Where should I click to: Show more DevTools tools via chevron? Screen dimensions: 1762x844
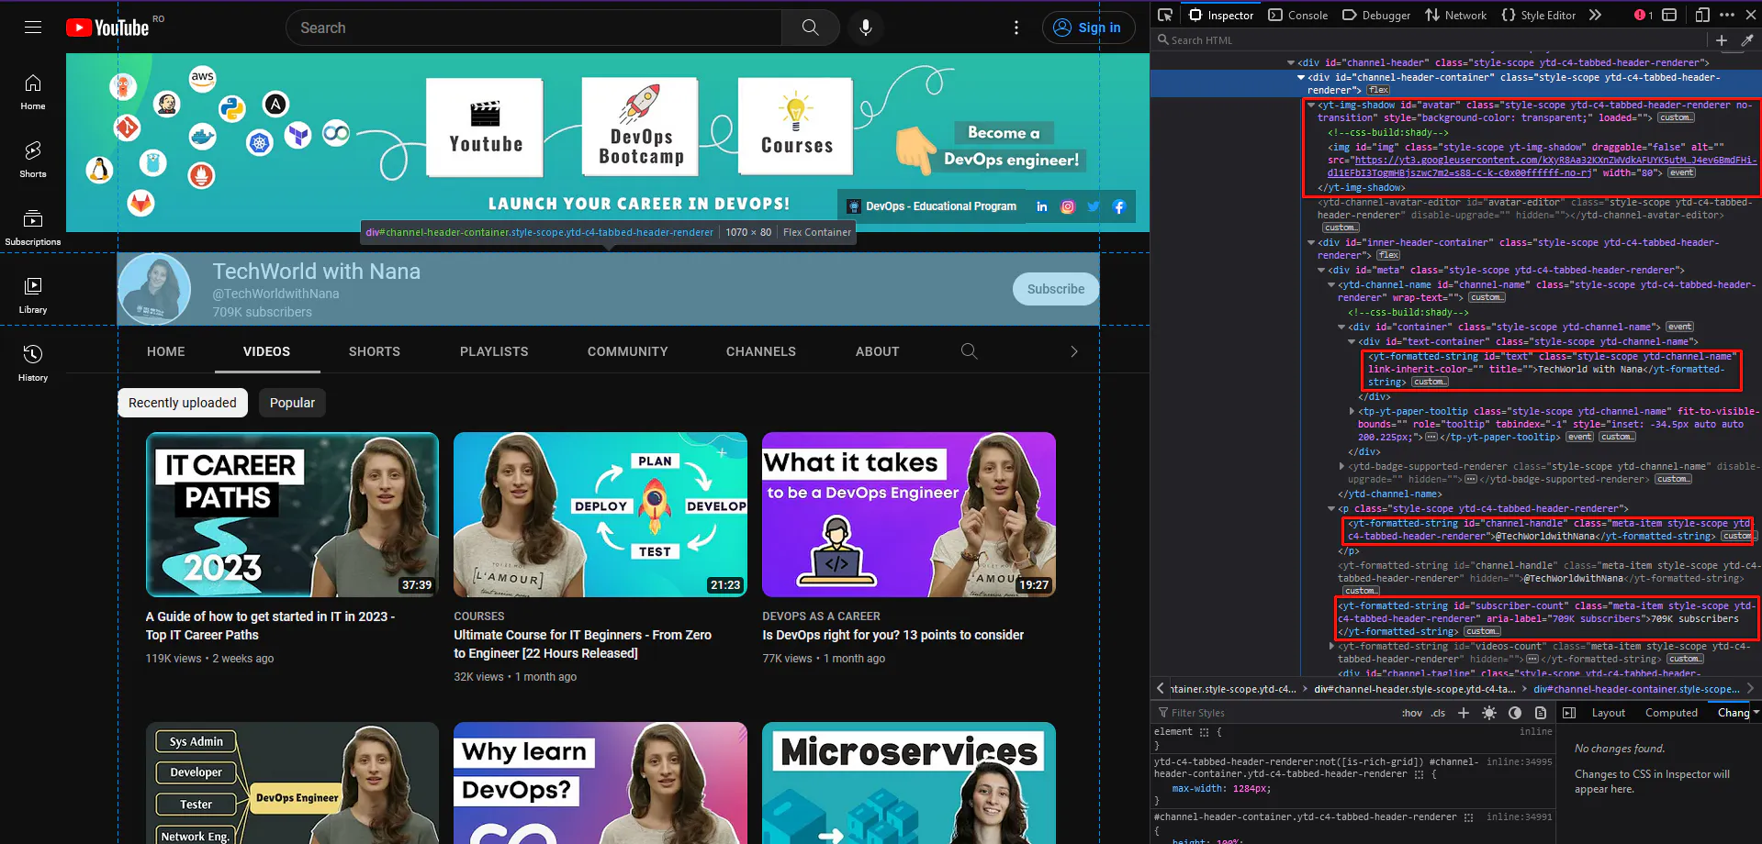point(1595,15)
